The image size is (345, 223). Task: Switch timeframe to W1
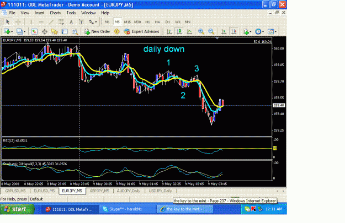pyautogui.click(x=178, y=22)
